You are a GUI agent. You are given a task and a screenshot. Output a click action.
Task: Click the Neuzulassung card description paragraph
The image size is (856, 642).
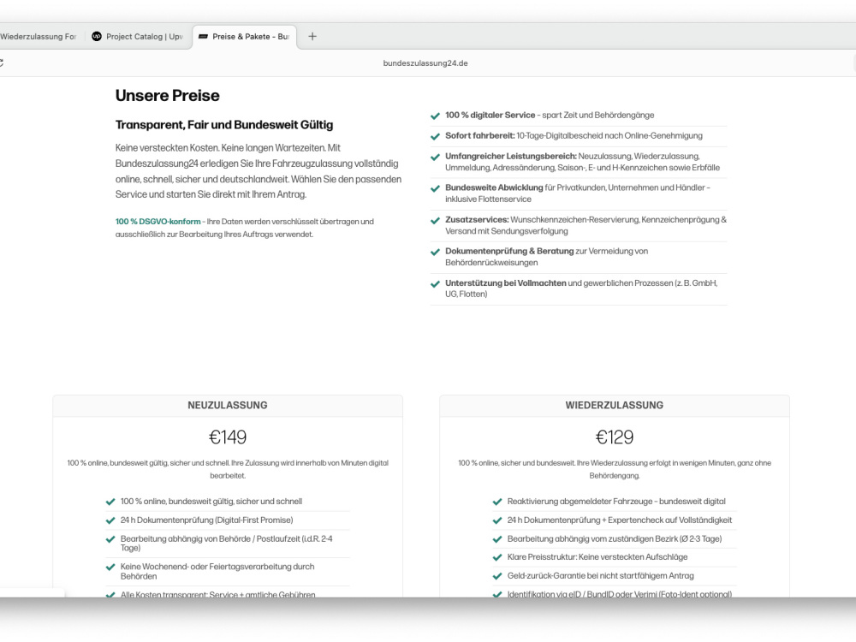(x=228, y=469)
